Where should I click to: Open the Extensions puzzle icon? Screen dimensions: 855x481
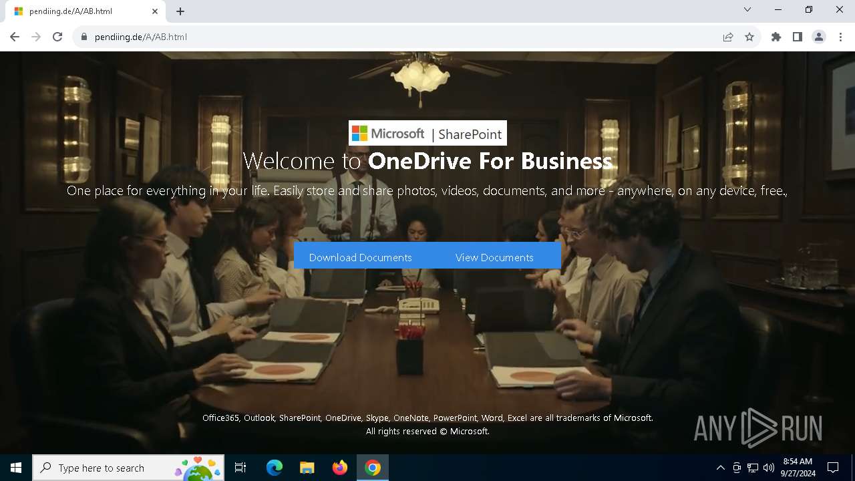coord(776,37)
